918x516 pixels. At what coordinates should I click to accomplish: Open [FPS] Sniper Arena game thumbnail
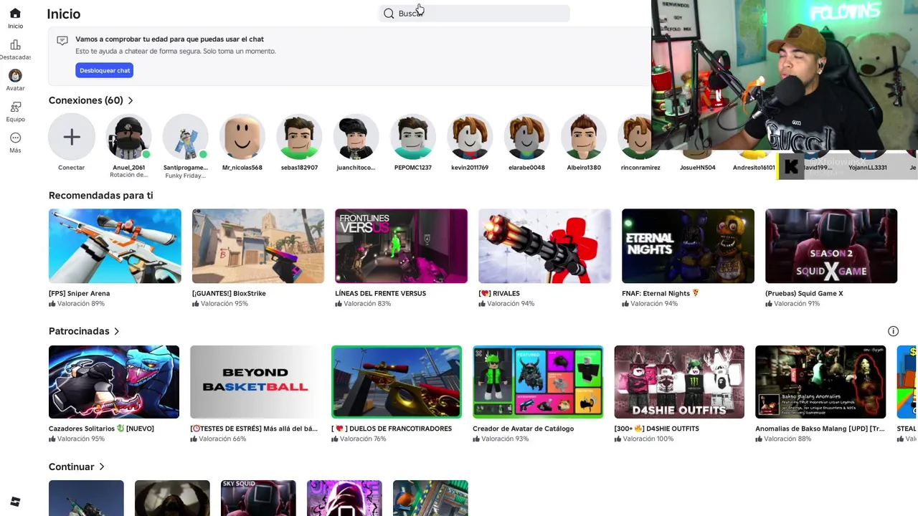(115, 246)
